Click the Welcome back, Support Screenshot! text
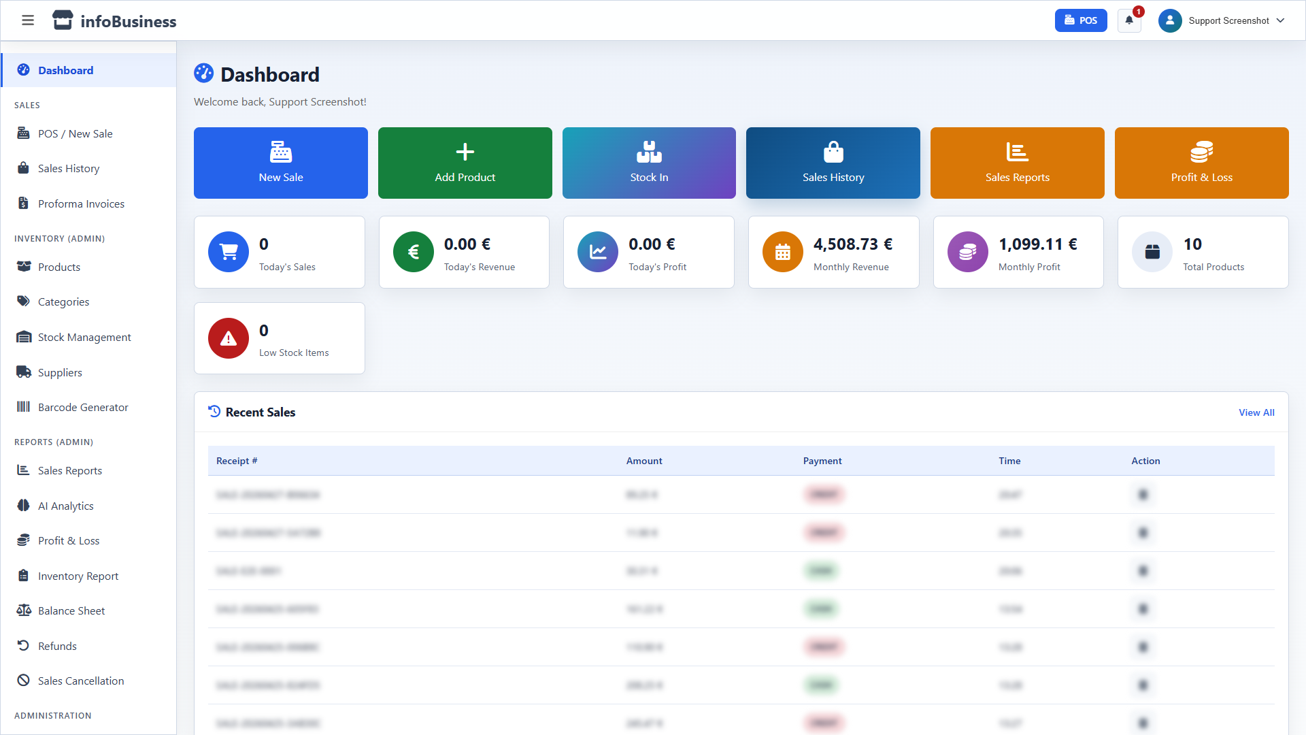1306x735 pixels. (280, 102)
